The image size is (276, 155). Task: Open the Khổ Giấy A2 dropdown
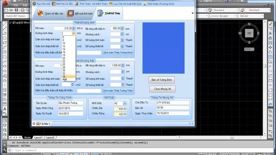(x=125, y=103)
